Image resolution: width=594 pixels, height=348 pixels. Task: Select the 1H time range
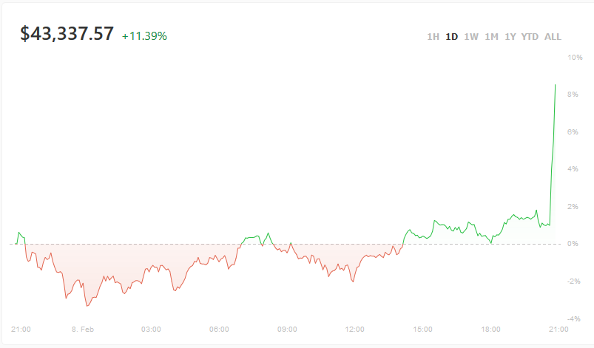pyautogui.click(x=433, y=37)
